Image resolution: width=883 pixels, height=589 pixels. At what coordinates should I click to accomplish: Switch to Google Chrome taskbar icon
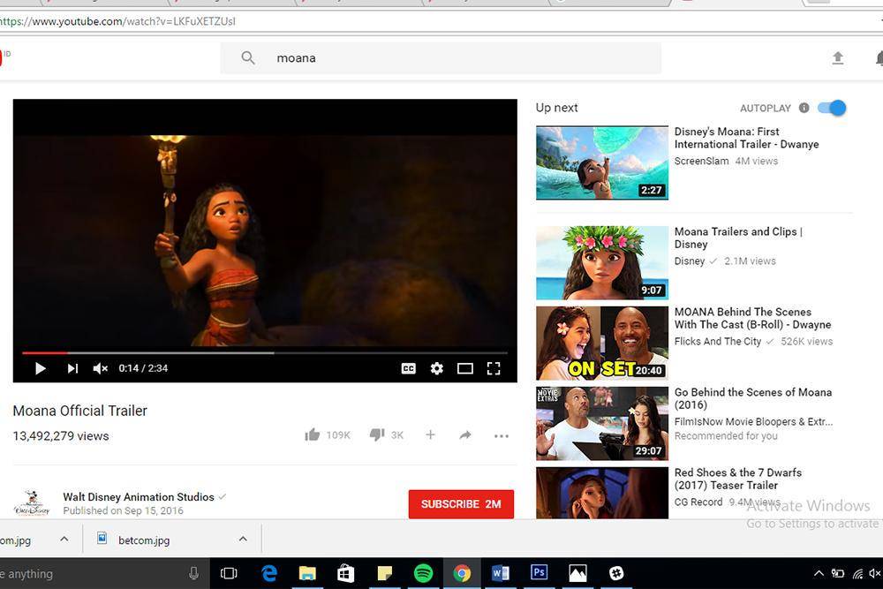[462, 573]
